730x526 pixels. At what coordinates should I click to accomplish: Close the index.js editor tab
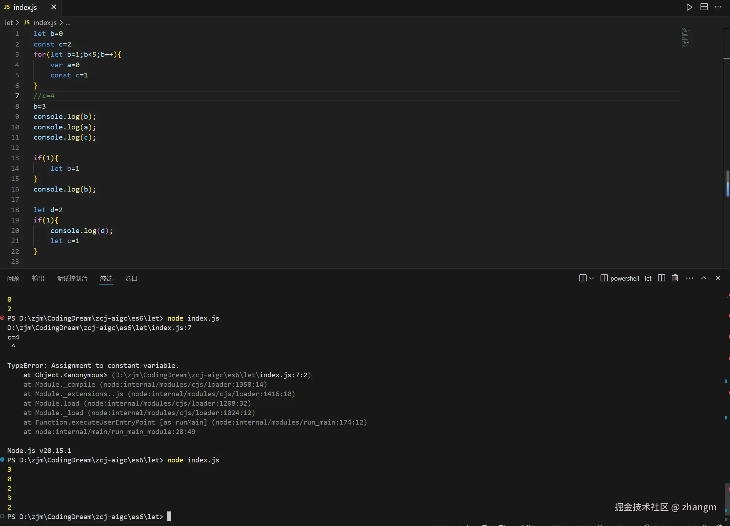tap(53, 7)
